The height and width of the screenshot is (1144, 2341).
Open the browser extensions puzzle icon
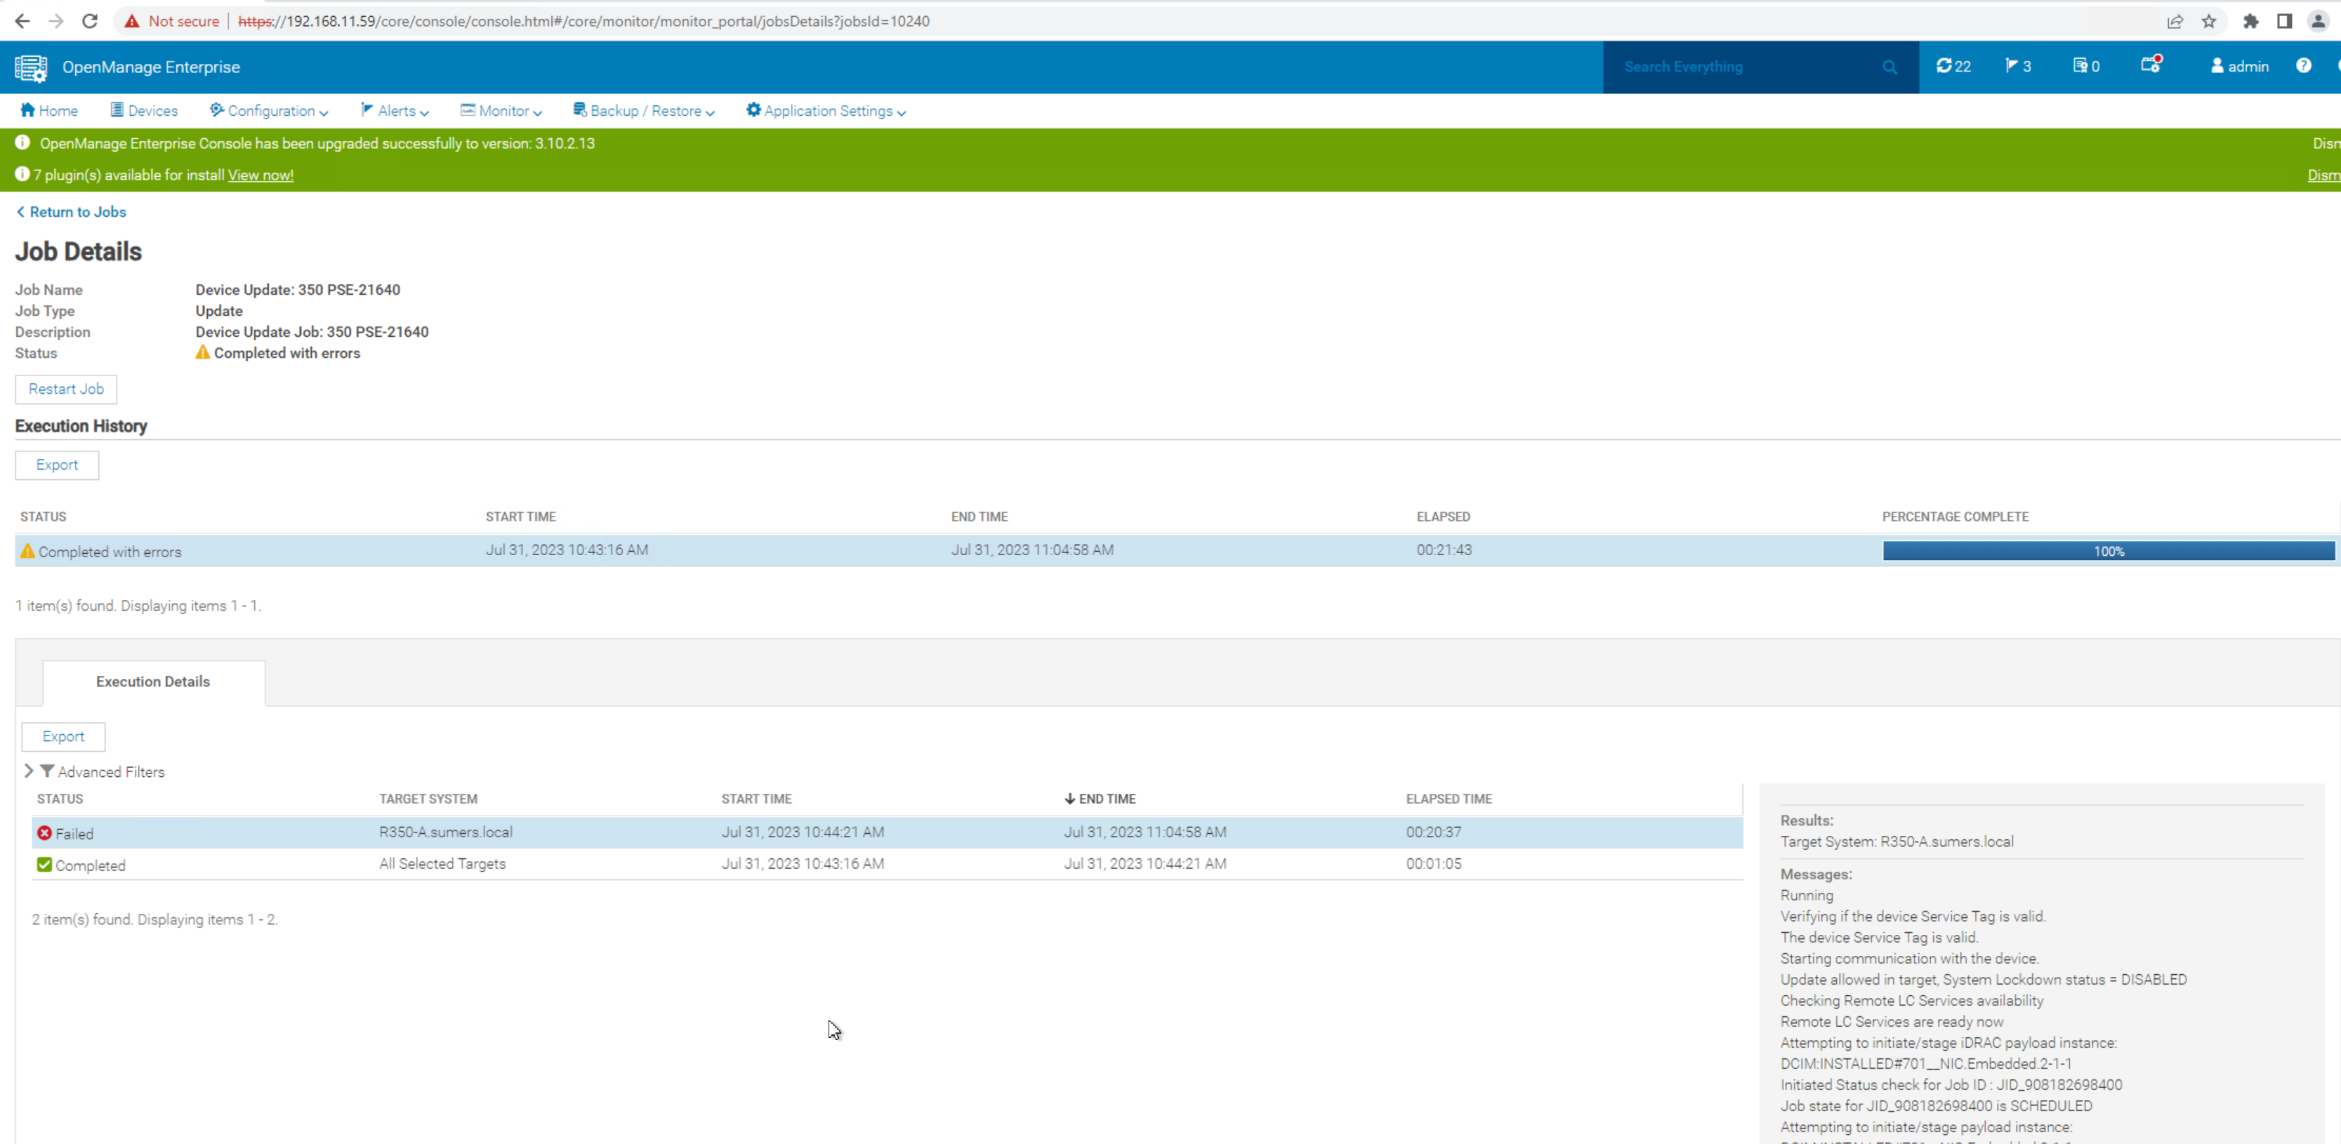pyautogui.click(x=2251, y=21)
